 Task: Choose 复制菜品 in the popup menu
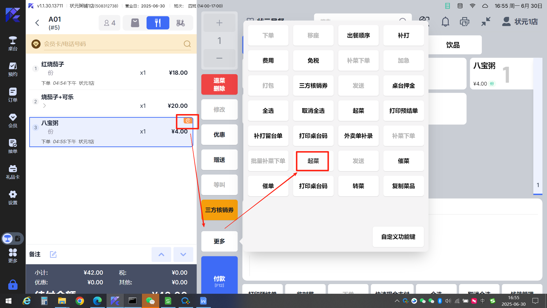[x=403, y=186]
